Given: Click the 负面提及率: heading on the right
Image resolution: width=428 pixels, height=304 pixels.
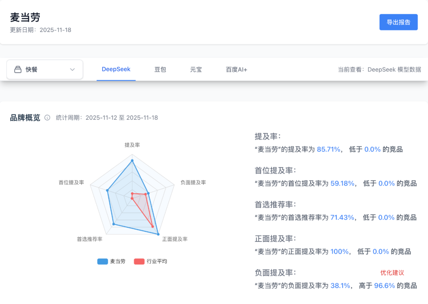Looking at the screenshot, I should (275, 273).
